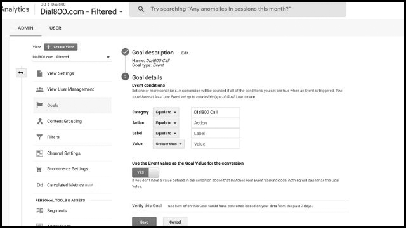Screen dimensions: 406x228
Task: Click the Segments icon
Action: (x=39, y=211)
